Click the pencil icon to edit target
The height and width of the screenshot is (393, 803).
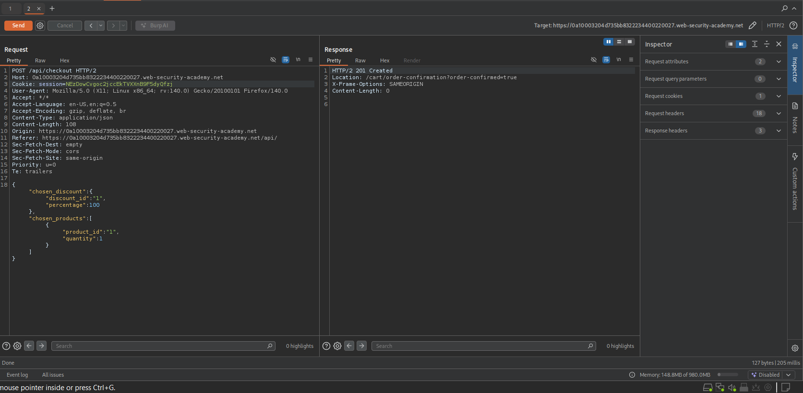pos(753,25)
